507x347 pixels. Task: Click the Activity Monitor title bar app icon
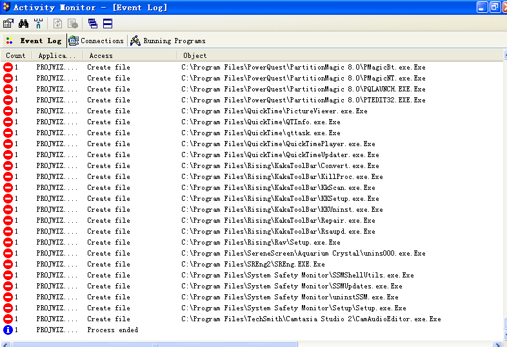coord(6,7)
